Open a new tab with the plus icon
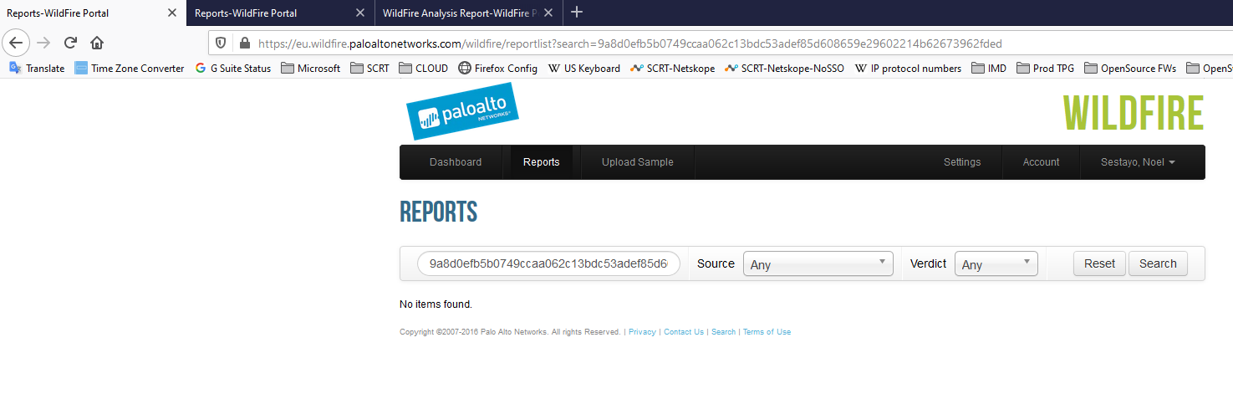The image size is (1233, 409). 576,13
